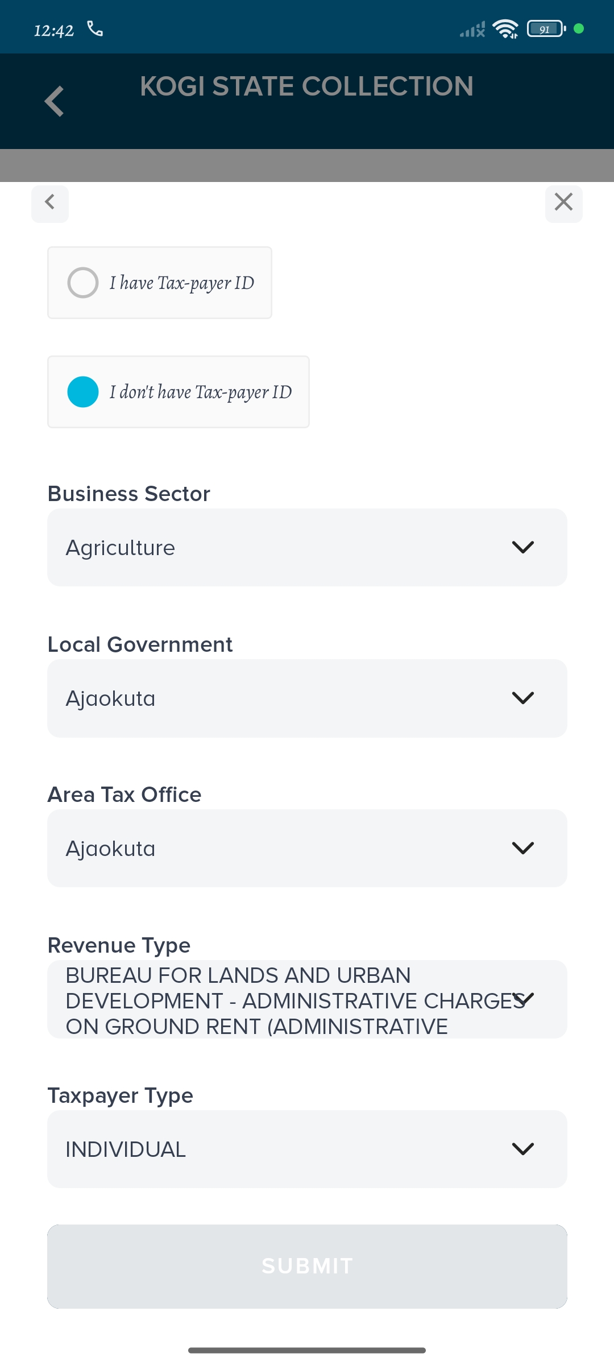Open the Taxpayer Type dropdown

pos(307,1149)
